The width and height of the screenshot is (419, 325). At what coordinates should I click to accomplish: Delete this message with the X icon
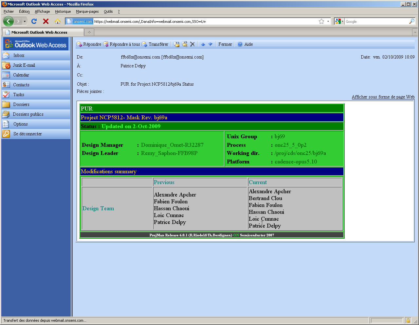click(x=192, y=44)
